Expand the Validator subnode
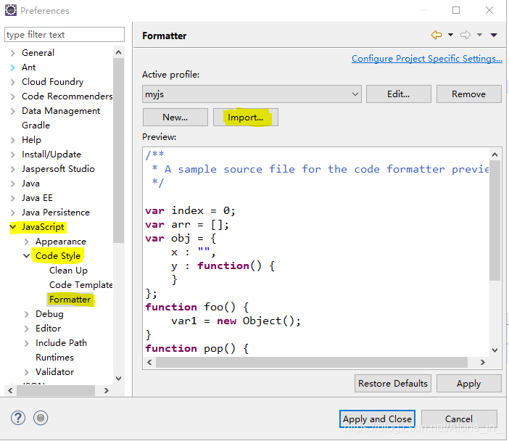 coord(27,372)
